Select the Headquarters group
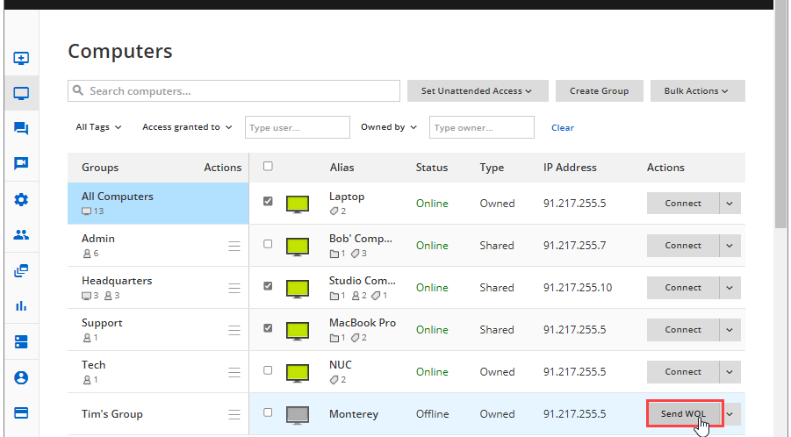The image size is (791, 437). 117,281
